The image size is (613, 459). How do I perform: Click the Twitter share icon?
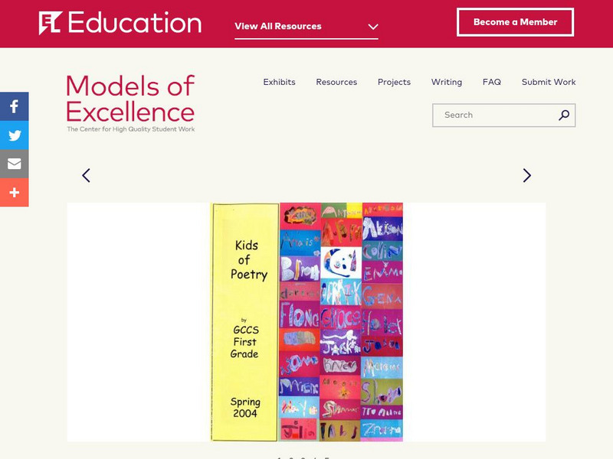coord(14,136)
